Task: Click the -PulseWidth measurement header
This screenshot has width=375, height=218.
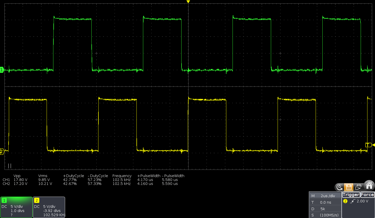Action: pos(173,176)
